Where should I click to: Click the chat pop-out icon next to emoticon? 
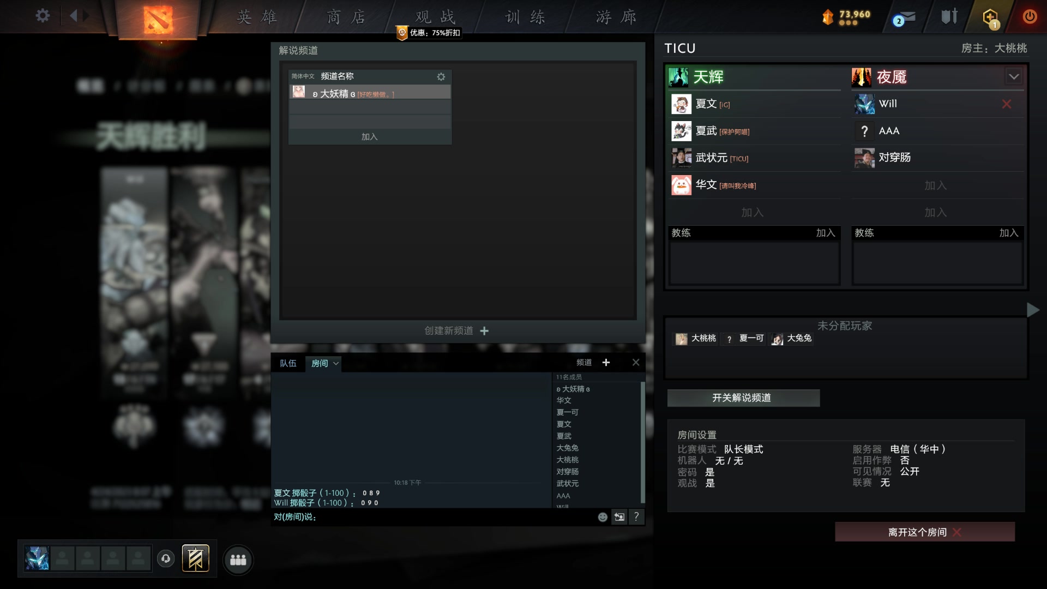tap(619, 517)
